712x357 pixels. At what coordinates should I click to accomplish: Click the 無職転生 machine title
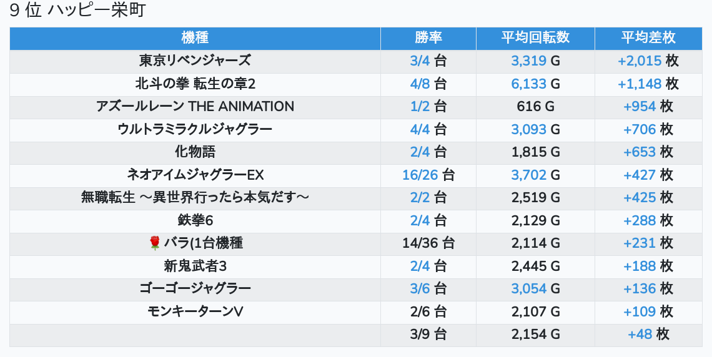click(195, 198)
